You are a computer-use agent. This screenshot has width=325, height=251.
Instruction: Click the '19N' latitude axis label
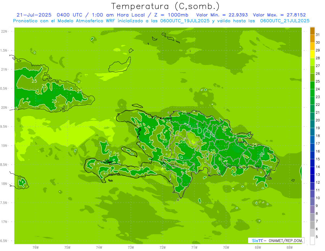4,146
